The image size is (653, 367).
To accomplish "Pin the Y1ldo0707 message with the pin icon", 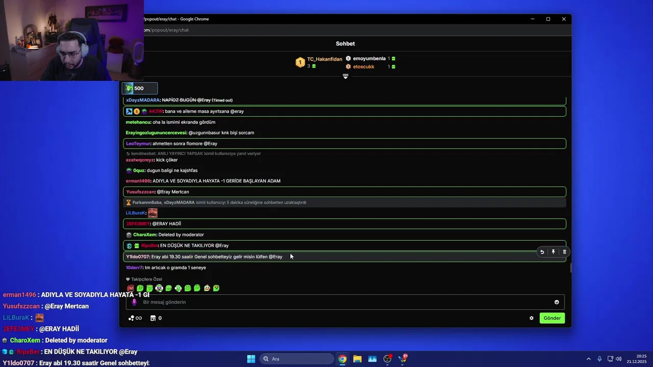I will pos(553,252).
